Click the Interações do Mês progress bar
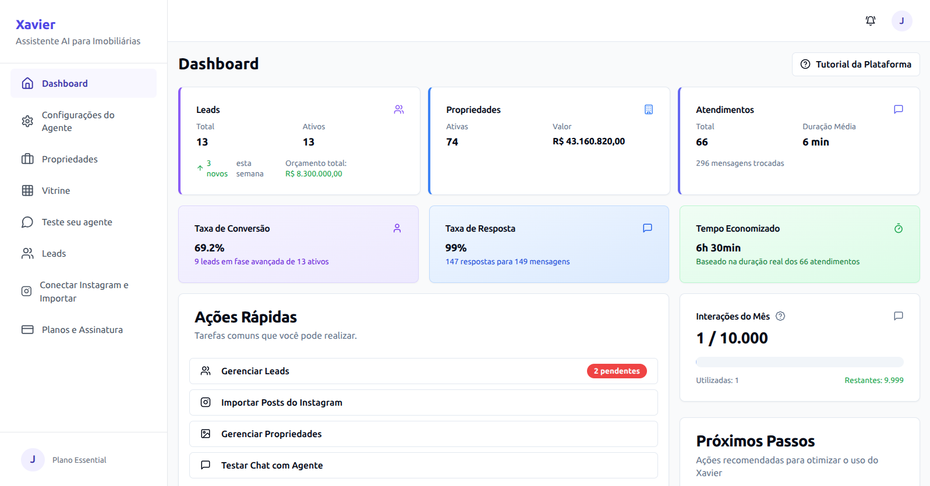930x486 pixels. pos(800,361)
